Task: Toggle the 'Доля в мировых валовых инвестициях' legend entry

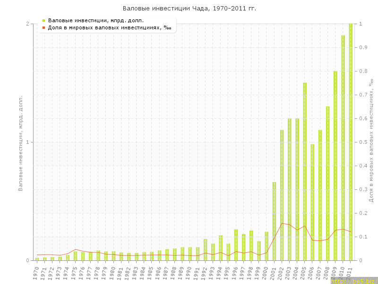Action: (x=110, y=27)
